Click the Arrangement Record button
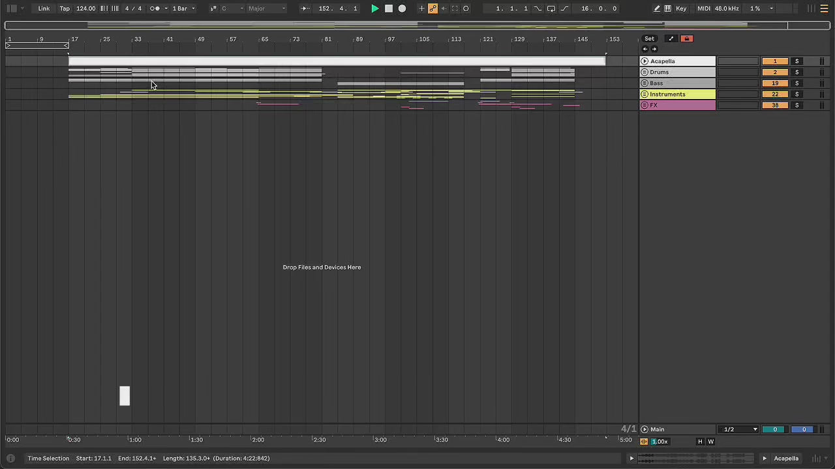The width and height of the screenshot is (835, 469). point(402,8)
